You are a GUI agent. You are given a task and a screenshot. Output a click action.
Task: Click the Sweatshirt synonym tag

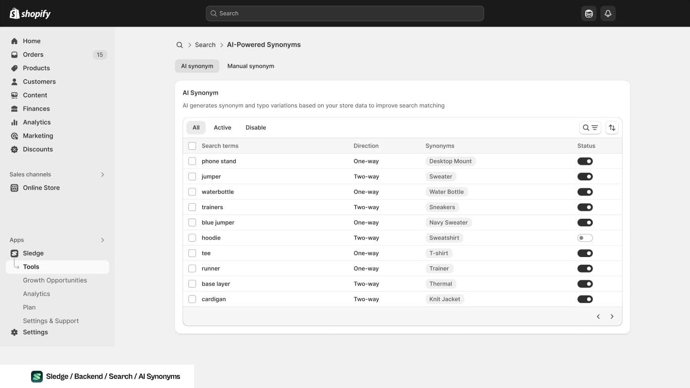click(444, 238)
